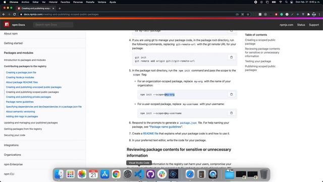Copy the npm init --scope=@my-org command
The width and height of the screenshot is (323, 182).
point(231,95)
